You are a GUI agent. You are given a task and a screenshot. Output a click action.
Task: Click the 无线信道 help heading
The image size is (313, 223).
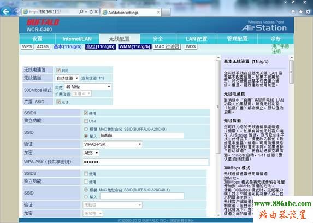pyautogui.click(x=232, y=121)
